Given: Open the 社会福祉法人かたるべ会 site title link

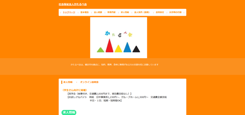Looking at the screenshot, I should (73, 4).
